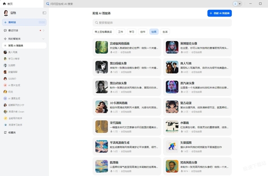Collapse the 我的智能体 section chevron
This screenshot has width=268, height=176.
(43, 39)
